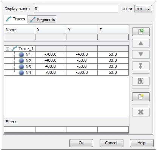This screenshot has height=150, width=157.
Task: Click the Y column header
Action: (82, 30)
